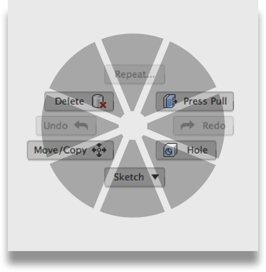Click the Move/Copy four-way arrows icon
The width and height of the screenshot is (266, 272).
(99, 150)
